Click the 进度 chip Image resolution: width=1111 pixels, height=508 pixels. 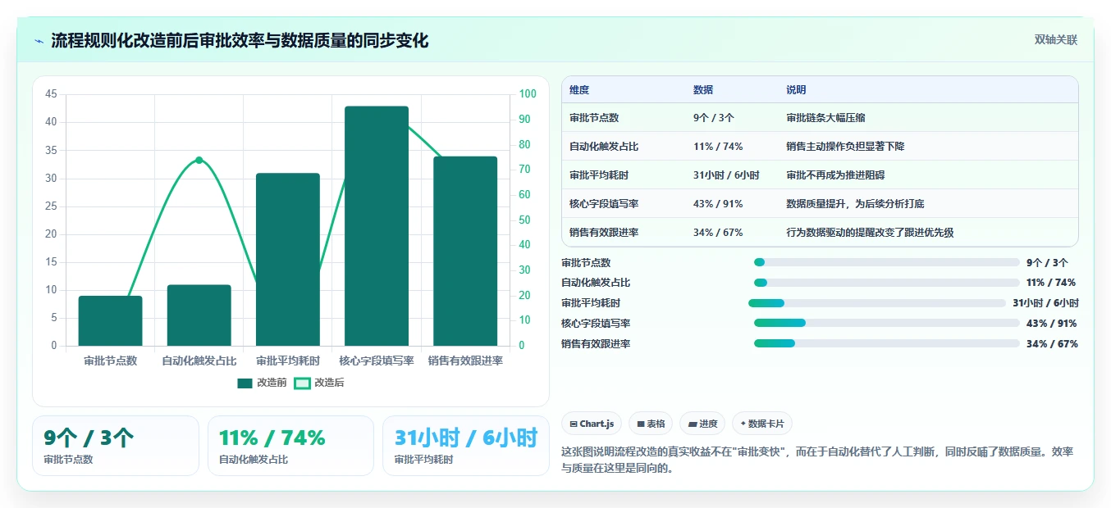702,424
